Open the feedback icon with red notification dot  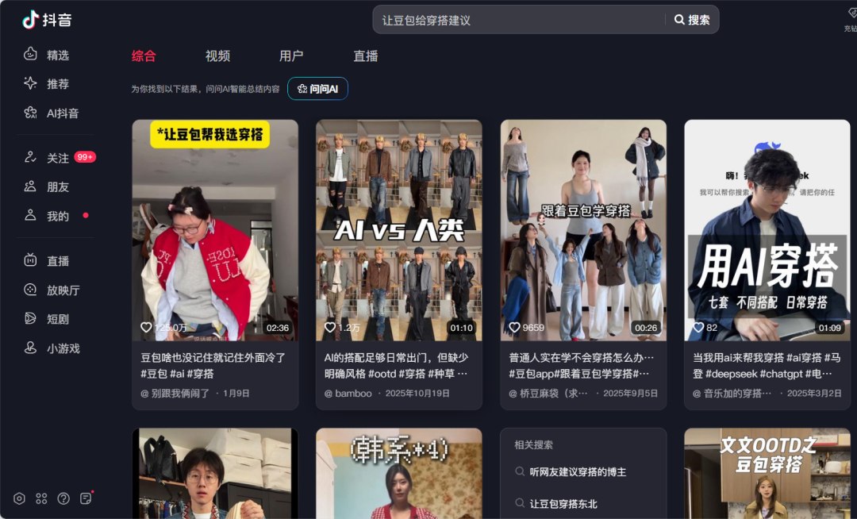pos(86,498)
